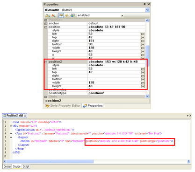Close the Properties panel
The width and height of the screenshot is (195, 172).
(149, 4)
